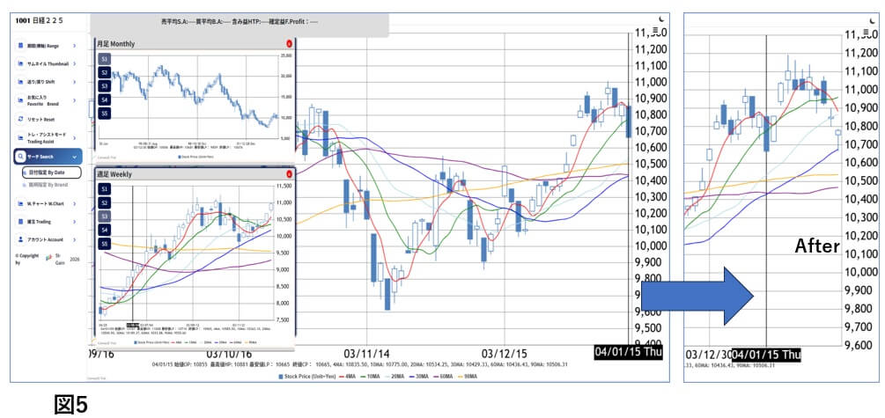Click the 週足 Weekly panel title

pyautogui.click(x=114, y=173)
